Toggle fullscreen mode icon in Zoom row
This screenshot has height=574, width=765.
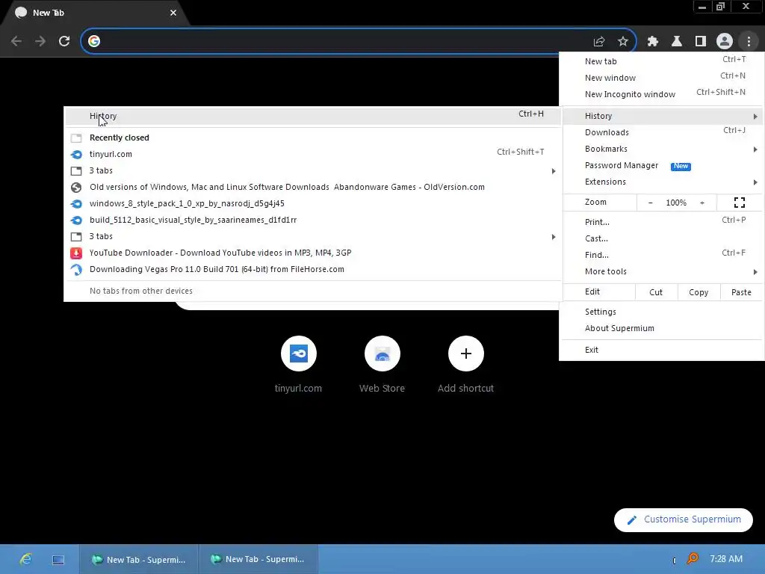[740, 203]
